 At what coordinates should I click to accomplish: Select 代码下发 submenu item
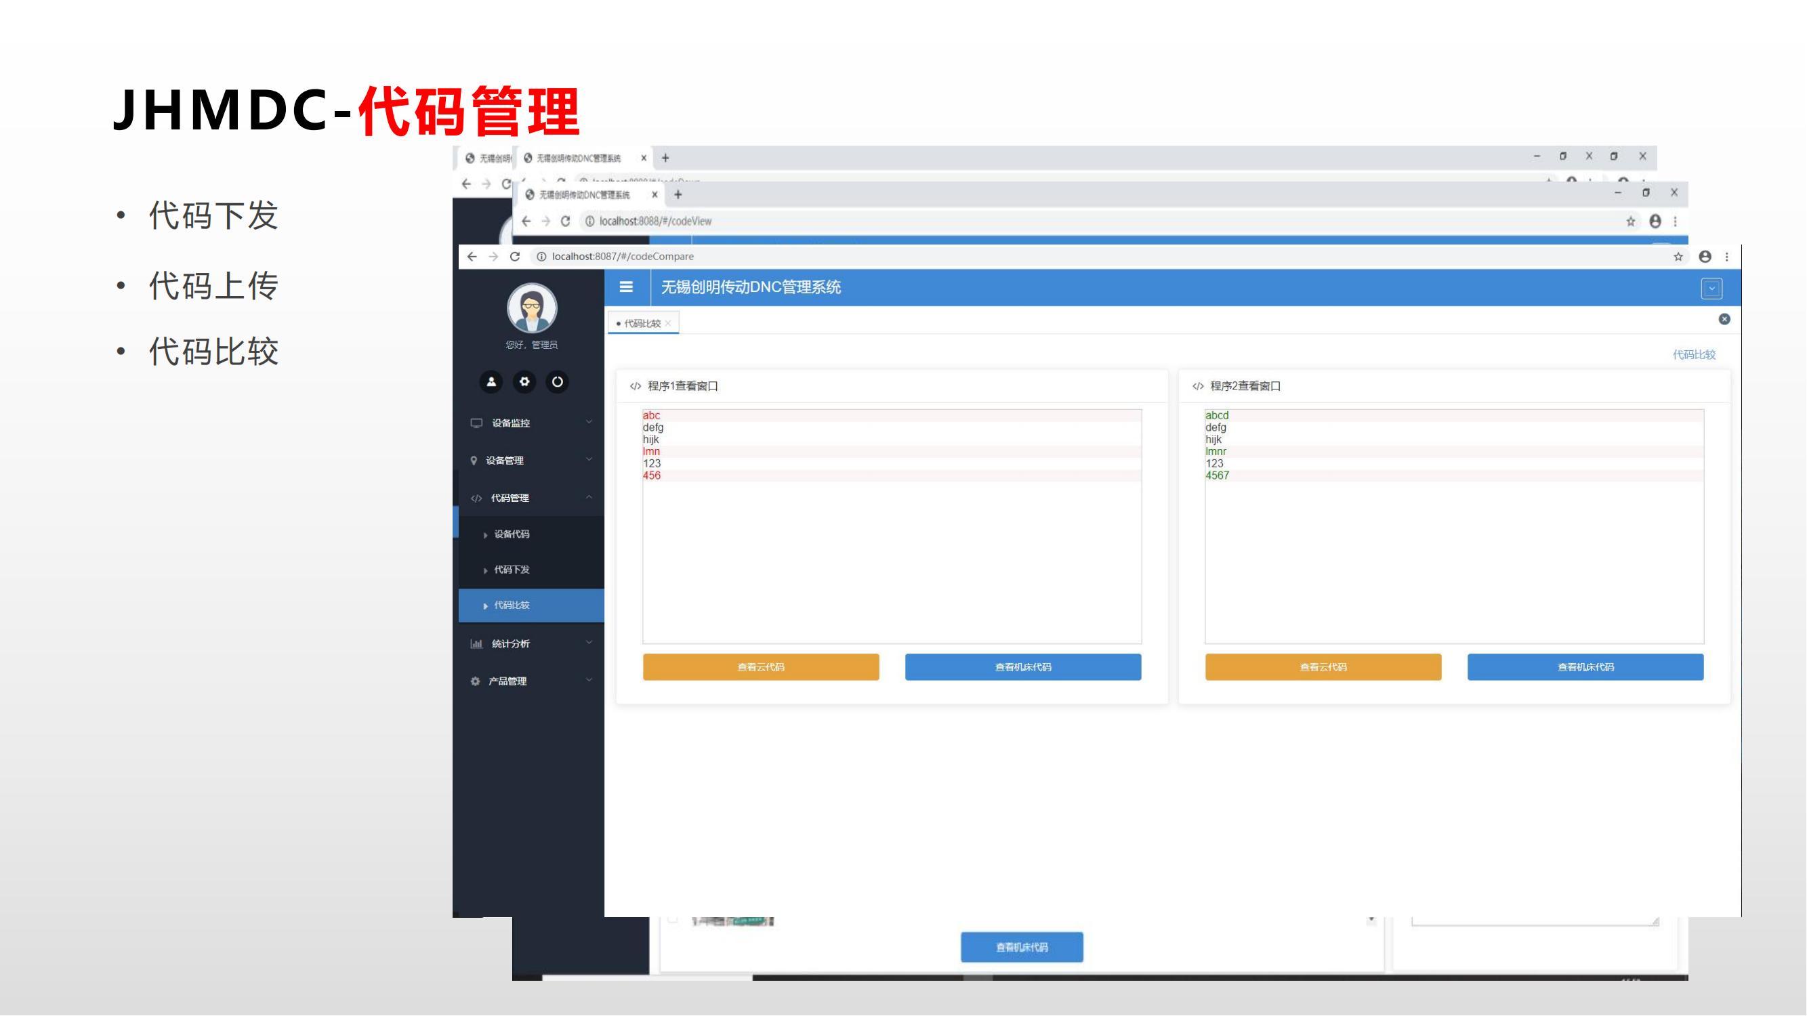pos(512,570)
